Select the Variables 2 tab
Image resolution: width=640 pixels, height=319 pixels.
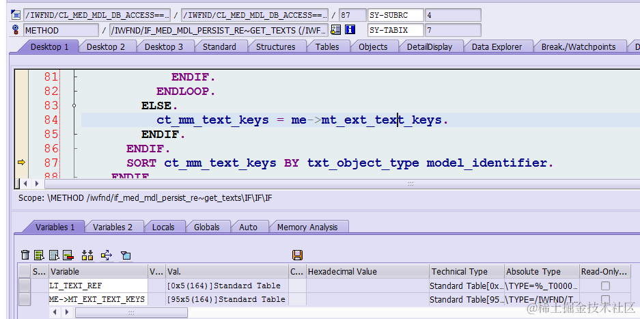[x=113, y=227]
